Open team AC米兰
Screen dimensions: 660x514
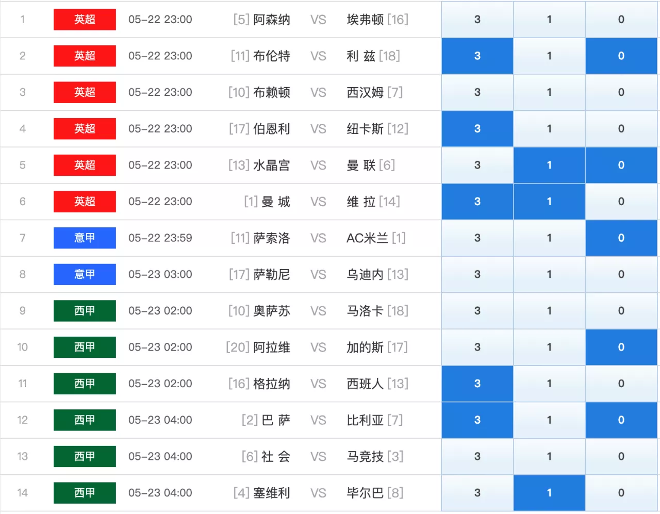click(367, 238)
